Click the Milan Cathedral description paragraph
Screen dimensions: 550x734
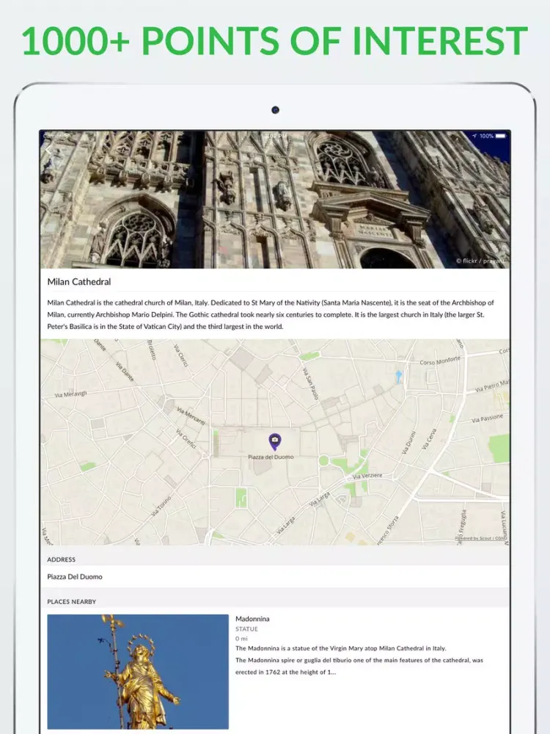(271, 315)
